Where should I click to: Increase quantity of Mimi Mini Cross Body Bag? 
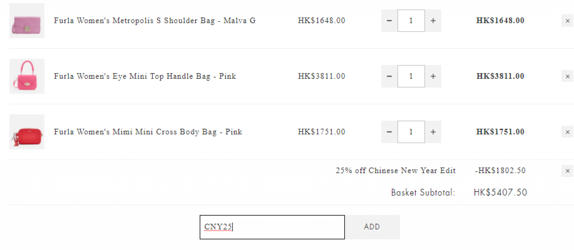433,132
